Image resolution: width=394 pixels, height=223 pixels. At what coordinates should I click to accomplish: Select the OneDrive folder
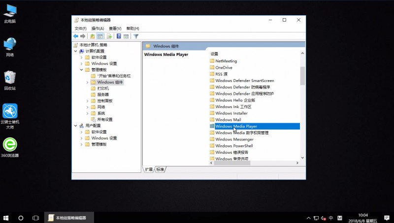tap(224, 67)
